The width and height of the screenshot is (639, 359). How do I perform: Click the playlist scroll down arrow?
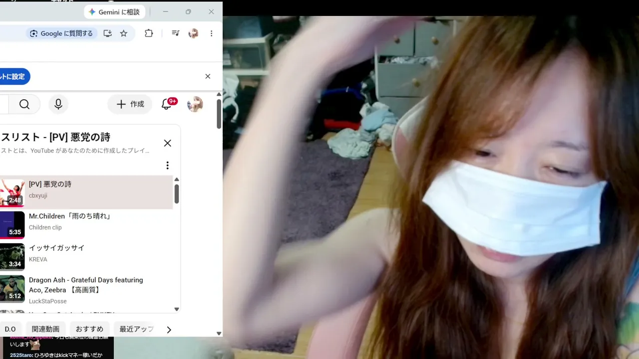coord(177,309)
